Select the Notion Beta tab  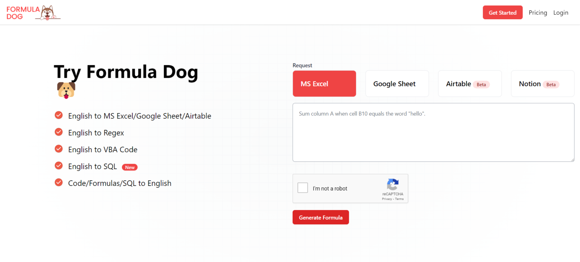[542, 84]
